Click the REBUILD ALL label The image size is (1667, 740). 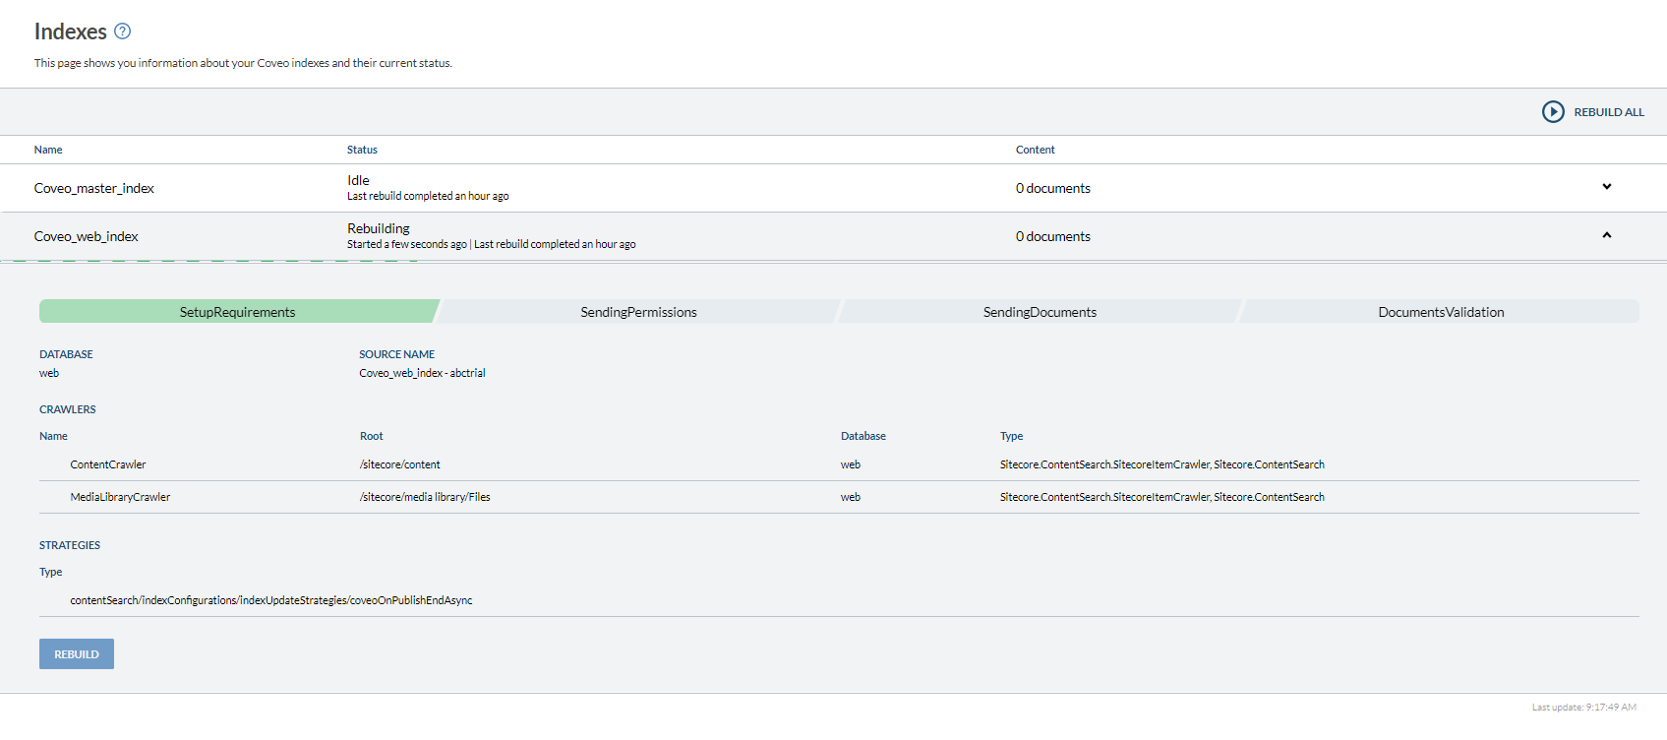[x=1609, y=112]
